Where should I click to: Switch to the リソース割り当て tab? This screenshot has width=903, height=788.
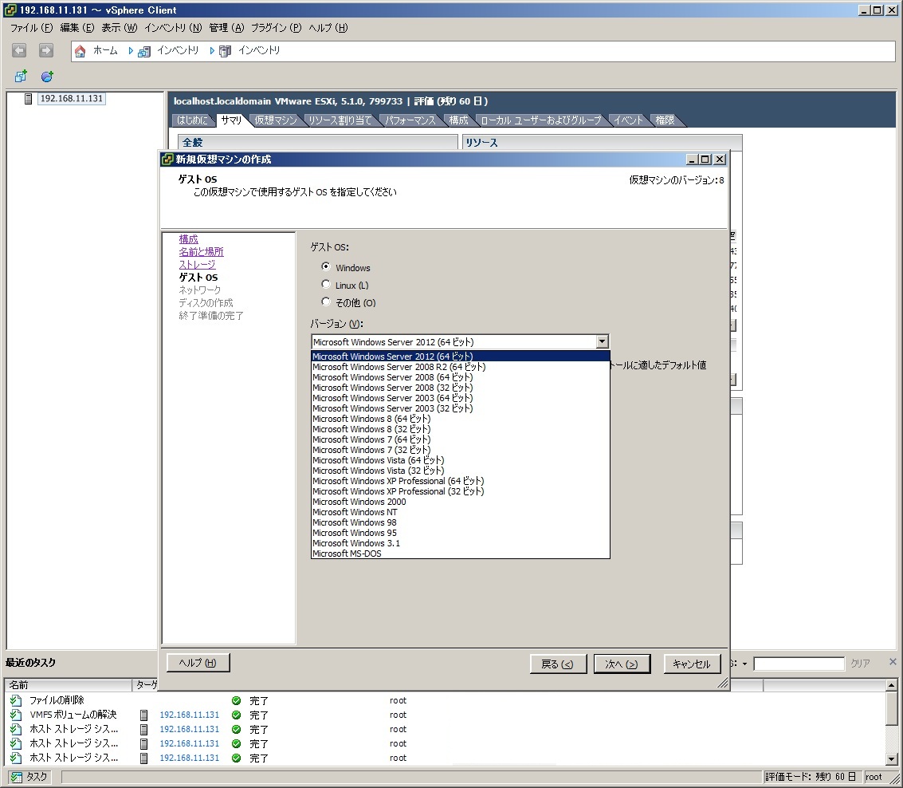340,120
